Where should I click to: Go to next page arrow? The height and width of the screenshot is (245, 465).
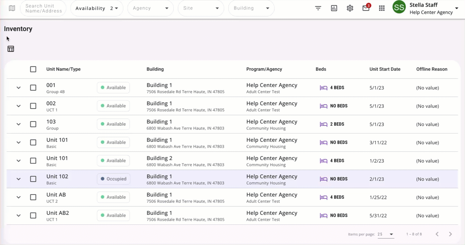(x=450, y=234)
